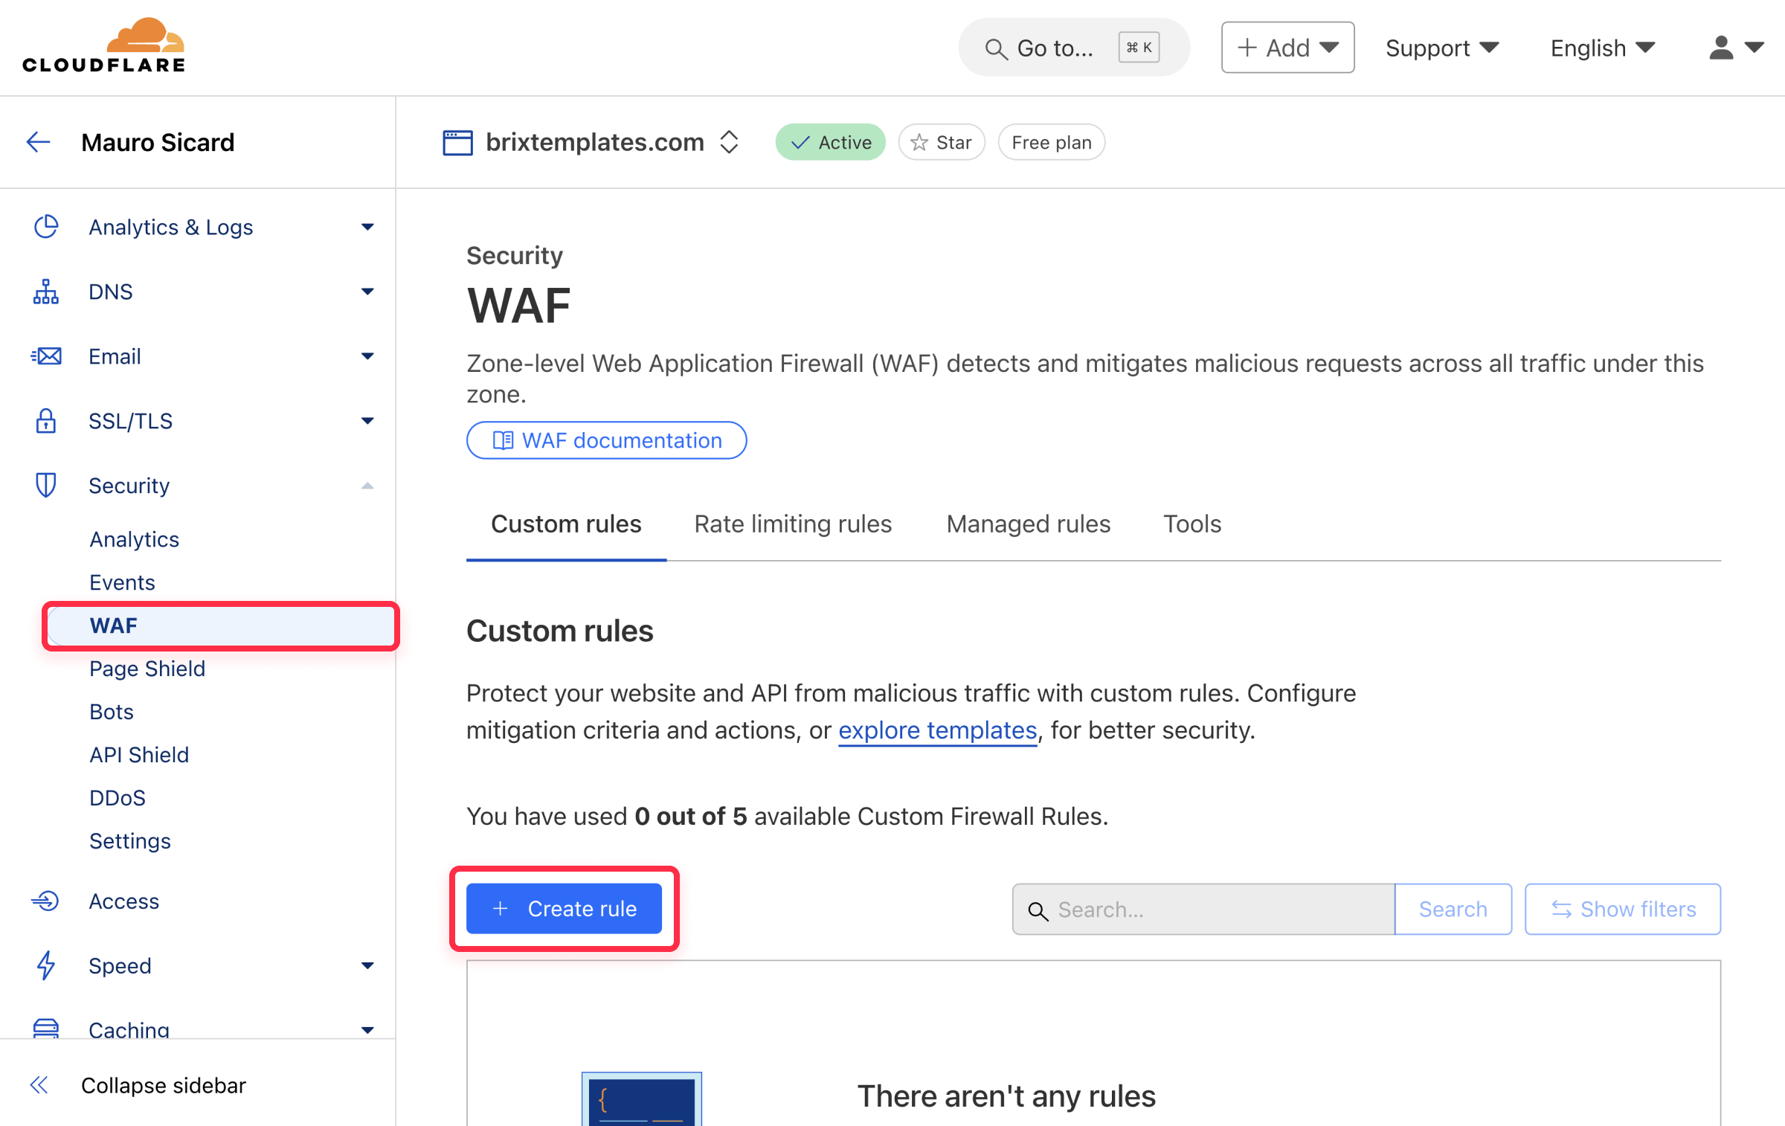Open the Add dropdown menu
The height and width of the screenshot is (1126, 1785).
click(1287, 48)
